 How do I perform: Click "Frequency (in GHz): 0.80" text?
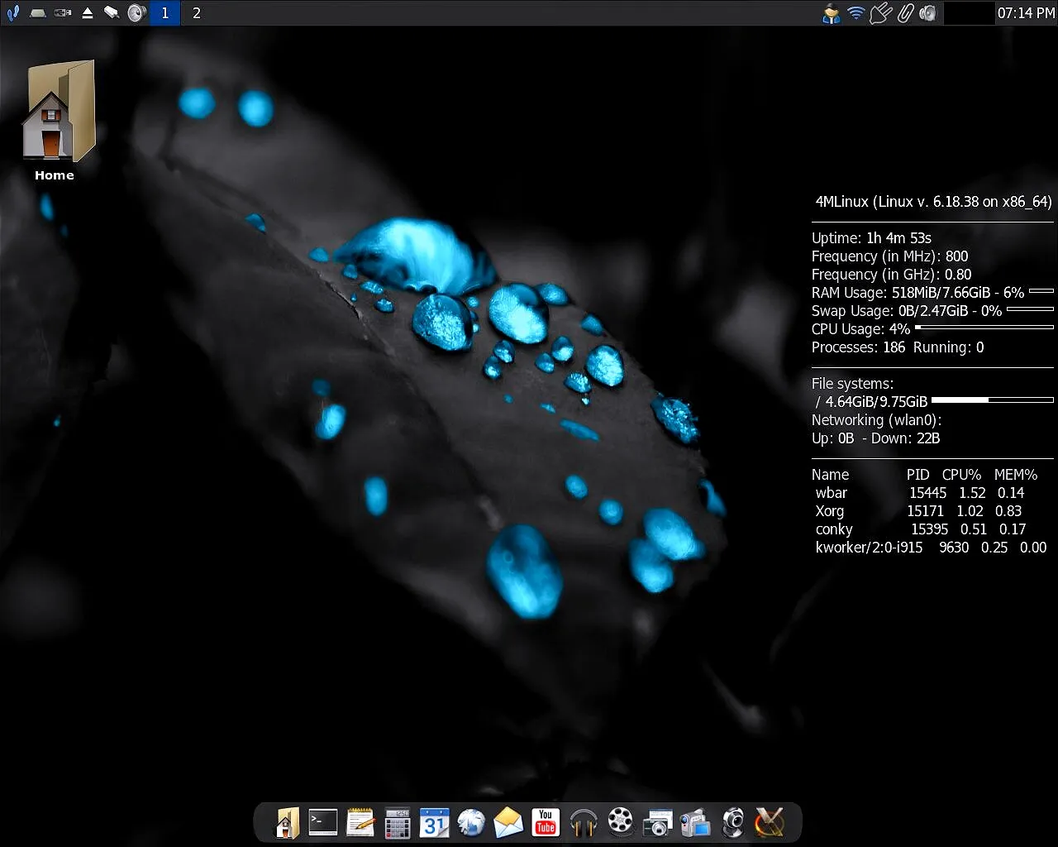coord(891,275)
